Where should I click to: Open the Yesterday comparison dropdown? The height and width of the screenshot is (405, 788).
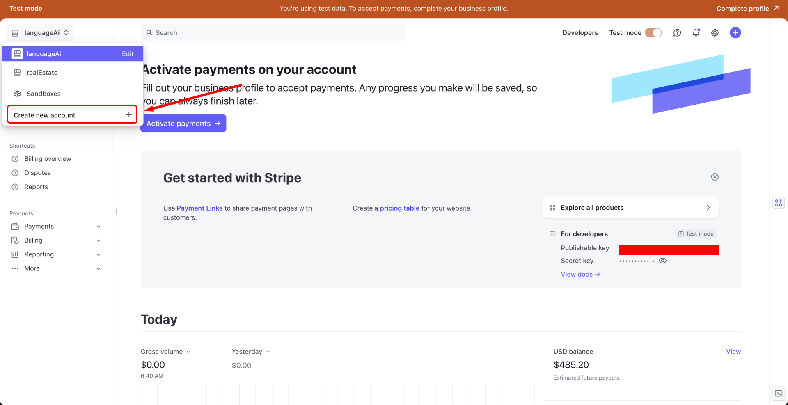tap(251, 352)
